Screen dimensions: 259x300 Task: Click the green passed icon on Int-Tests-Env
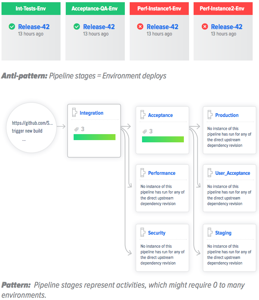[12, 27]
